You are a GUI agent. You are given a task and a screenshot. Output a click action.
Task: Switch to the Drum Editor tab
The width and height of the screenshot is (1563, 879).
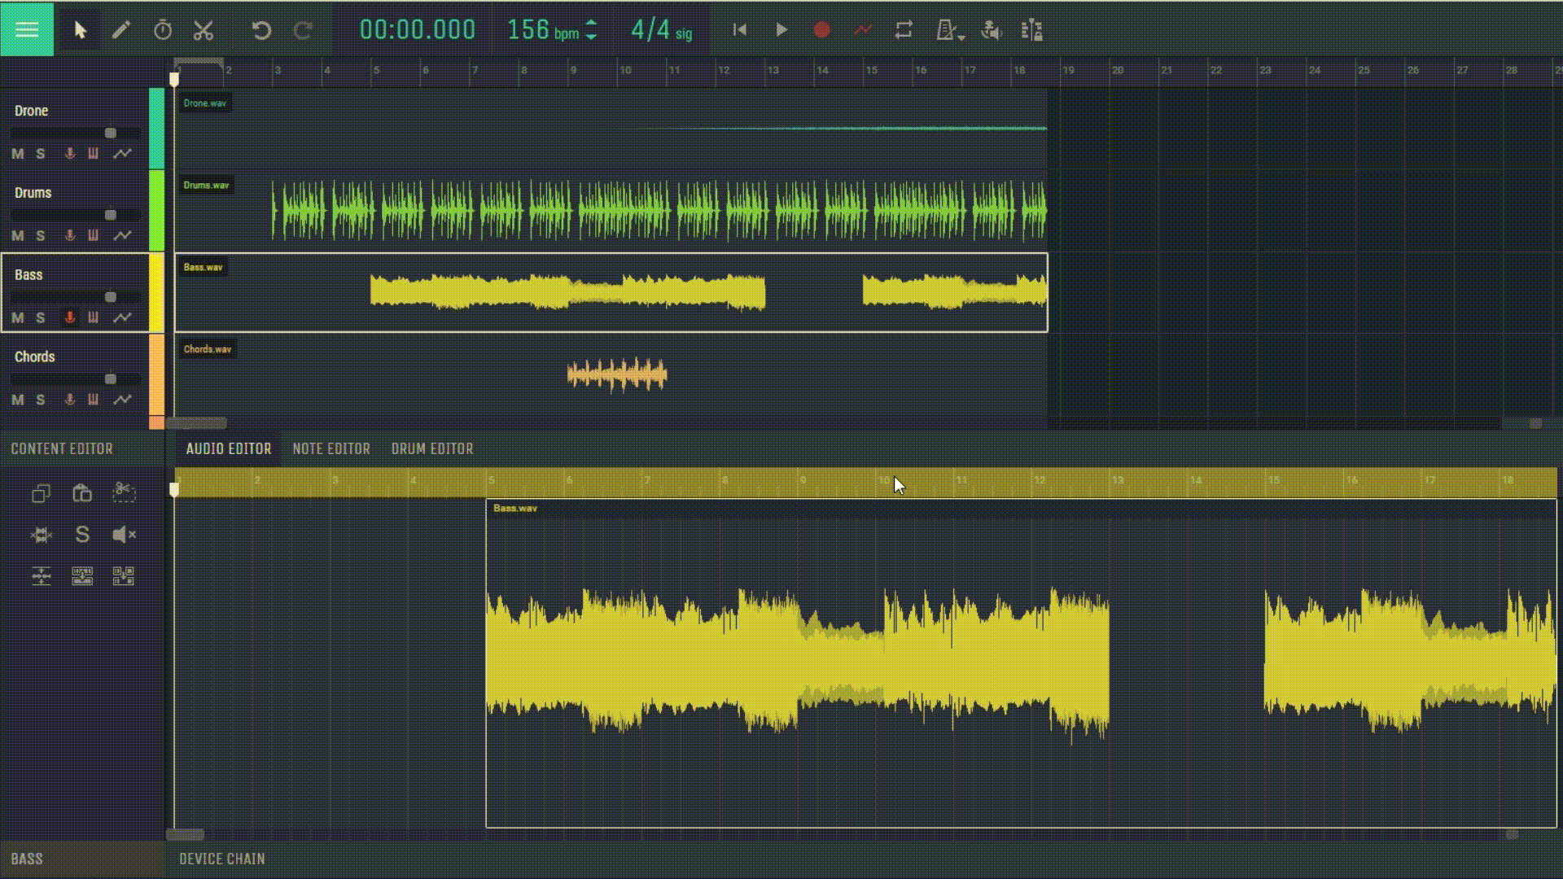pos(432,448)
